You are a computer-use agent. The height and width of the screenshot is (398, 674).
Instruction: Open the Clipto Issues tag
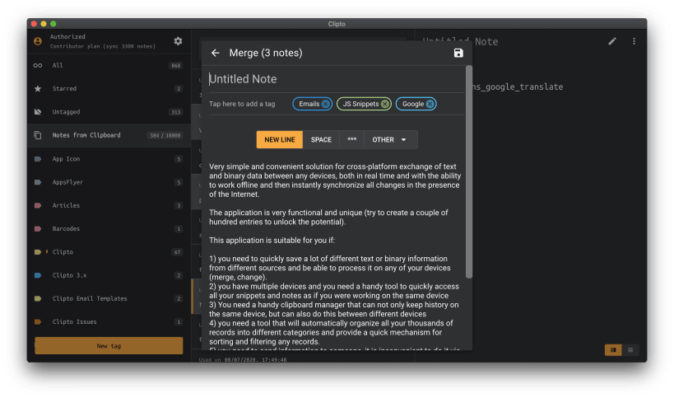point(109,321)
